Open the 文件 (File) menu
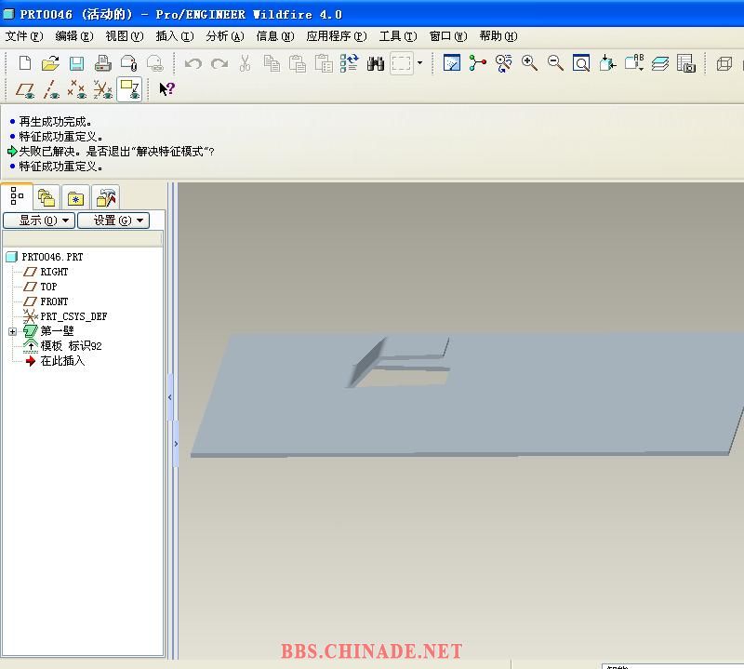Screen dimensions: 744x669 point(24,36)
